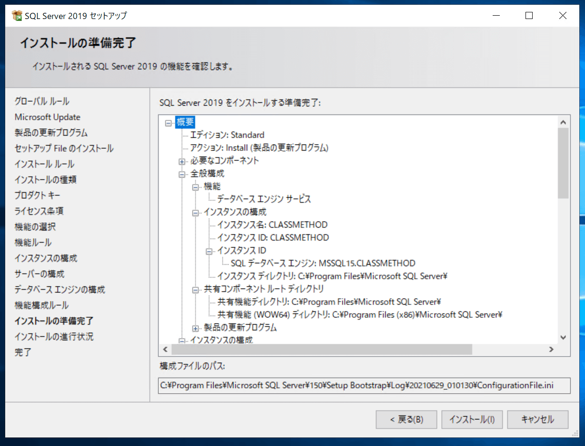Collapse the 概要 root tree node
The image size is (585, 446).
click(168, 122)
